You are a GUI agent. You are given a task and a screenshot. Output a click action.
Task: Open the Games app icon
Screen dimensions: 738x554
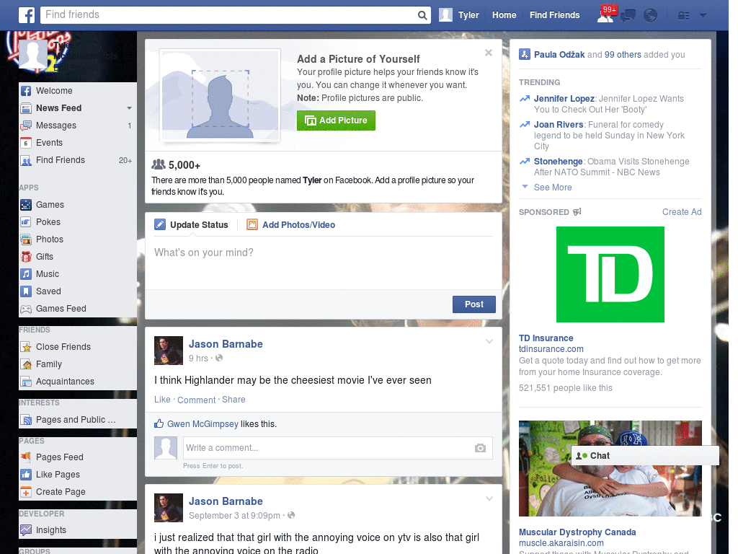coord(26,205)
